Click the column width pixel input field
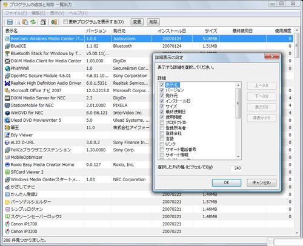 [236, 168]
